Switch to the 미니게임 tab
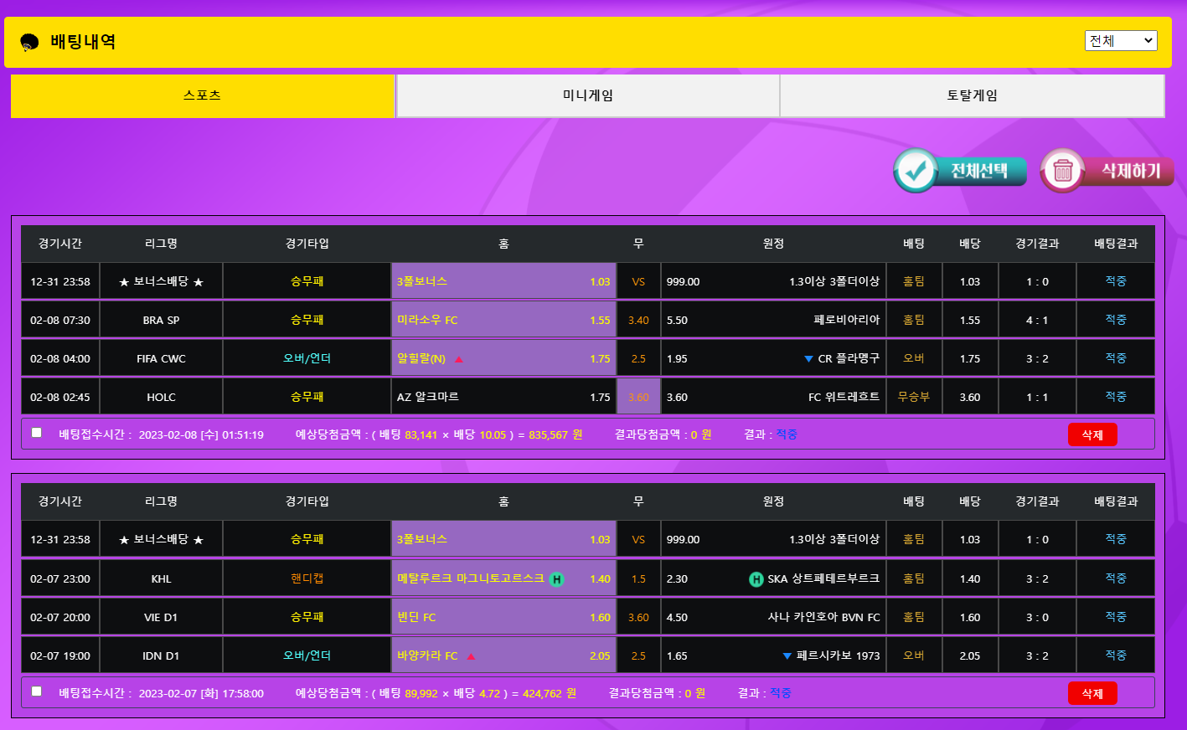 coord(587,96)
